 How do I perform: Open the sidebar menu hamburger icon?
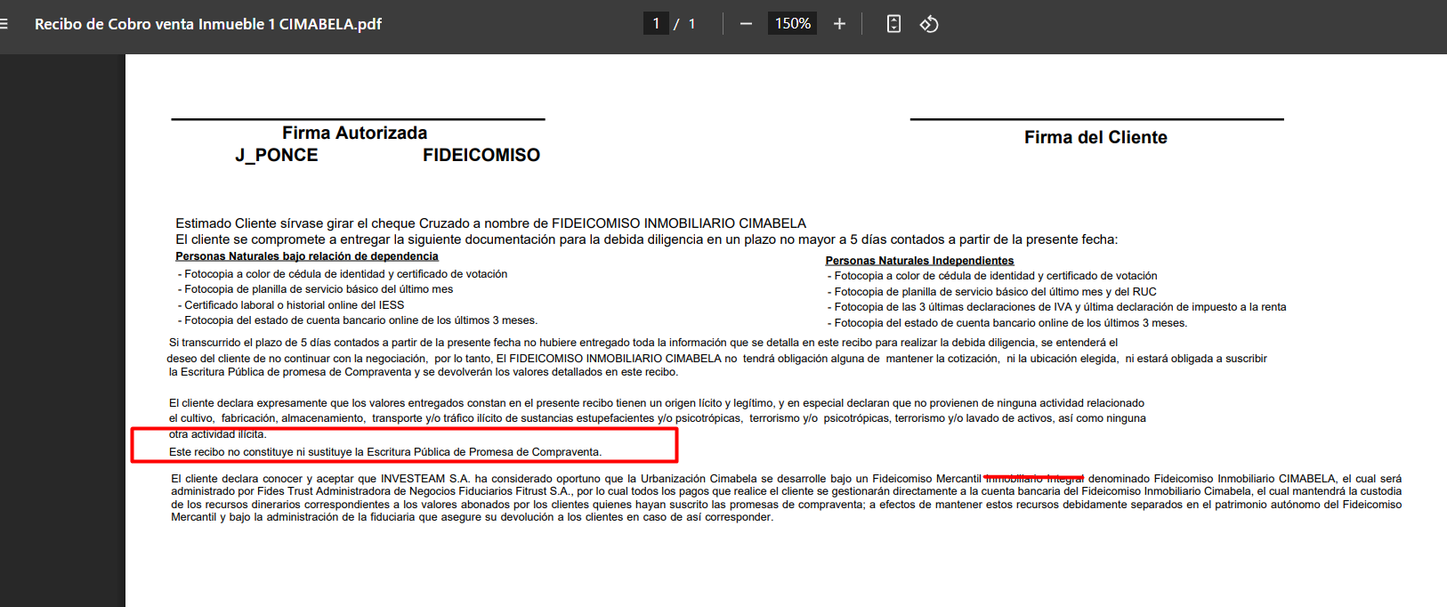click(4, 24)
